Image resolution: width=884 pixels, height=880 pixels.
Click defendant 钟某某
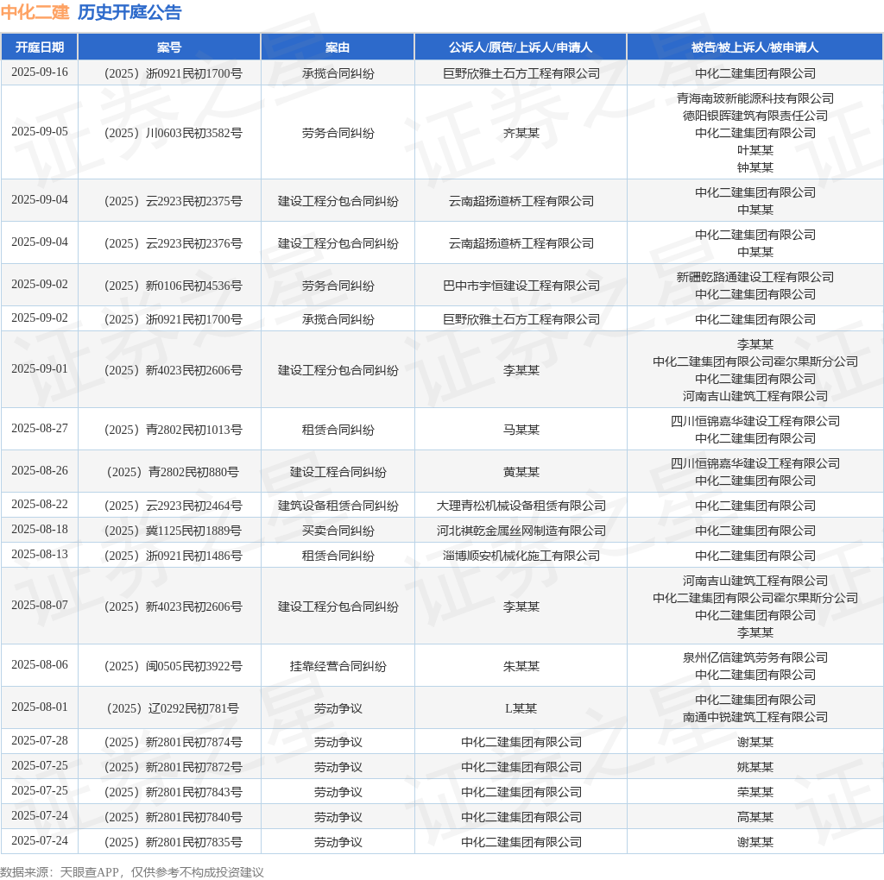(755, 167)
